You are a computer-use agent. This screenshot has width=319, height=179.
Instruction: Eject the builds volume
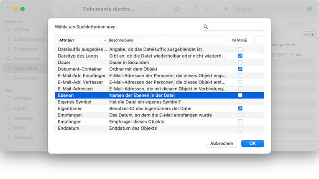(43, 128)
